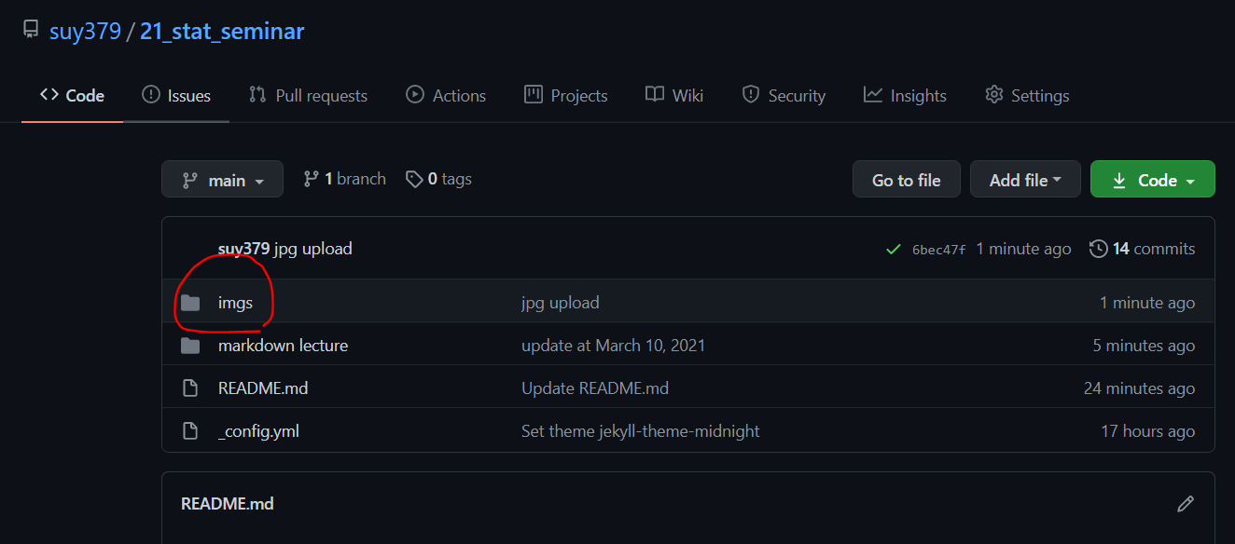
Task: Open the Projects tab
Action: 566,95
